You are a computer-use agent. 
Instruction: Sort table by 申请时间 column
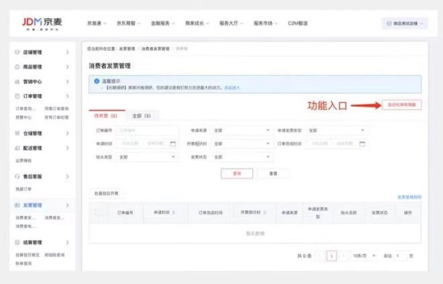tap(174, 212)
